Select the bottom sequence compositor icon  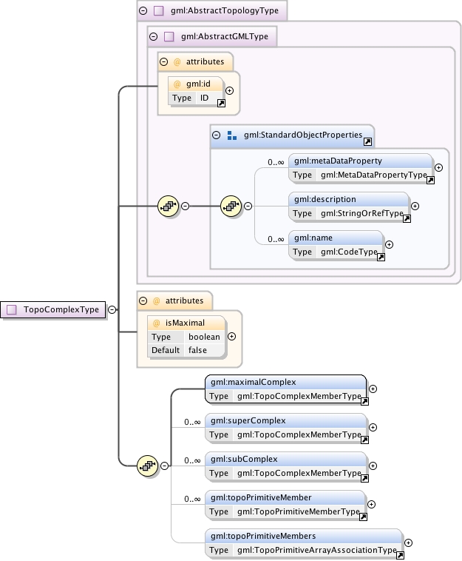pyautogui.click(x=148, y=466)
